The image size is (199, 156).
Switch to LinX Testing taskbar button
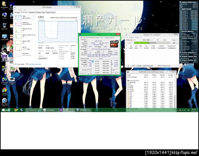(x=33, y=110)
